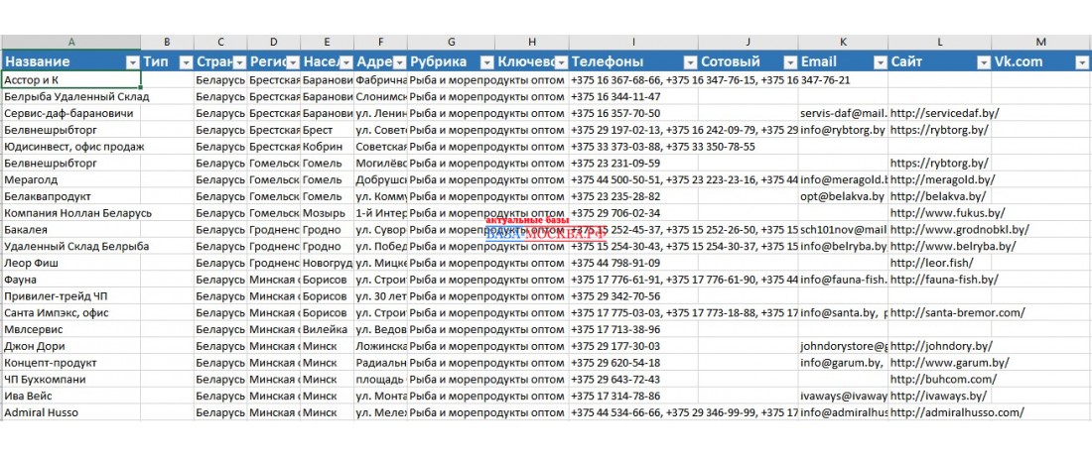This screenshot has width=1092, height=456.
Task: Open the Email column filter dropdown
Action: pyautogui.click(x=880, y=61)
